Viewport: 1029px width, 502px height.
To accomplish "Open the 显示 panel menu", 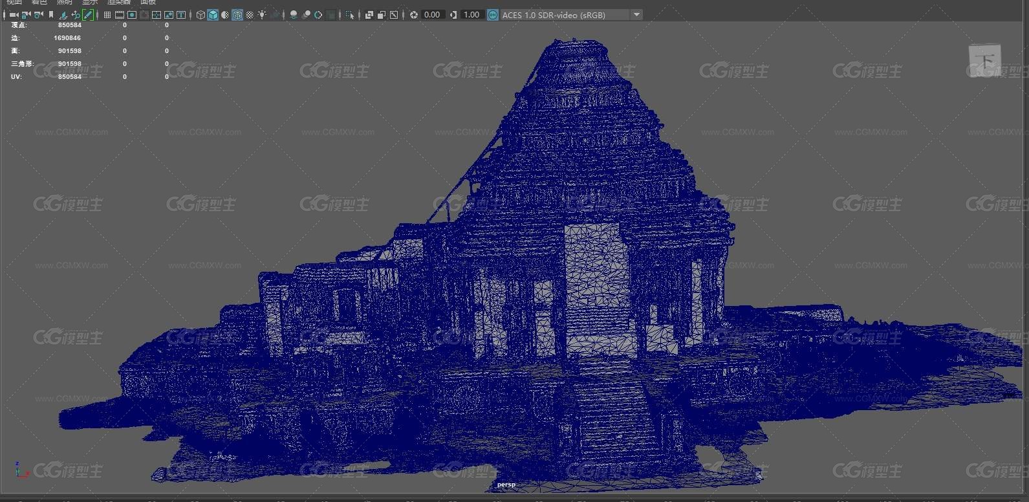I will coord(90,2).
